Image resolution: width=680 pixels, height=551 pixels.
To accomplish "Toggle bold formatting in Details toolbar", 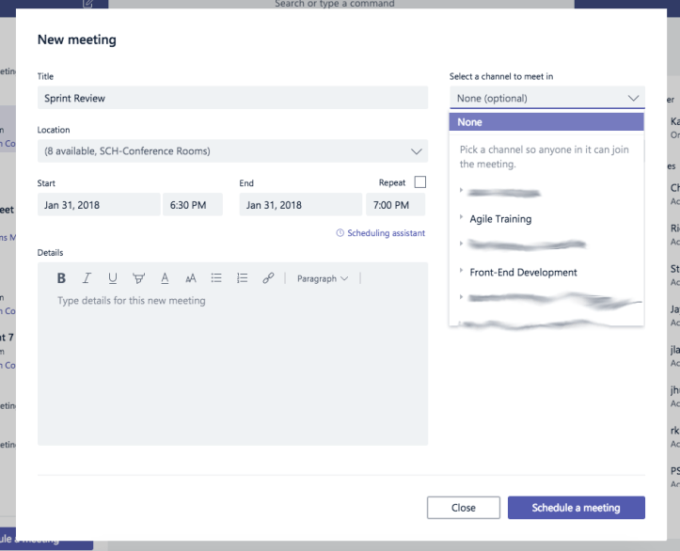I will [x=61, y=278].
